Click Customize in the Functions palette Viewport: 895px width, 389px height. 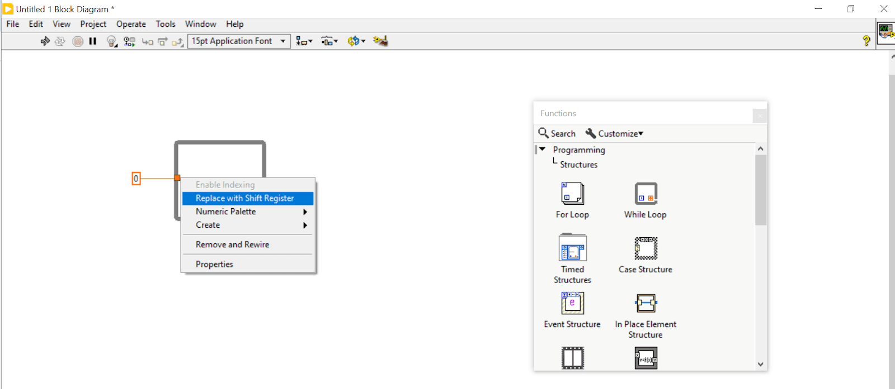(x=614, y=133)
